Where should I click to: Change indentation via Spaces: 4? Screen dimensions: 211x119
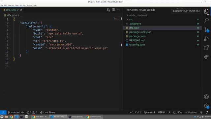(x=149, y=112)
